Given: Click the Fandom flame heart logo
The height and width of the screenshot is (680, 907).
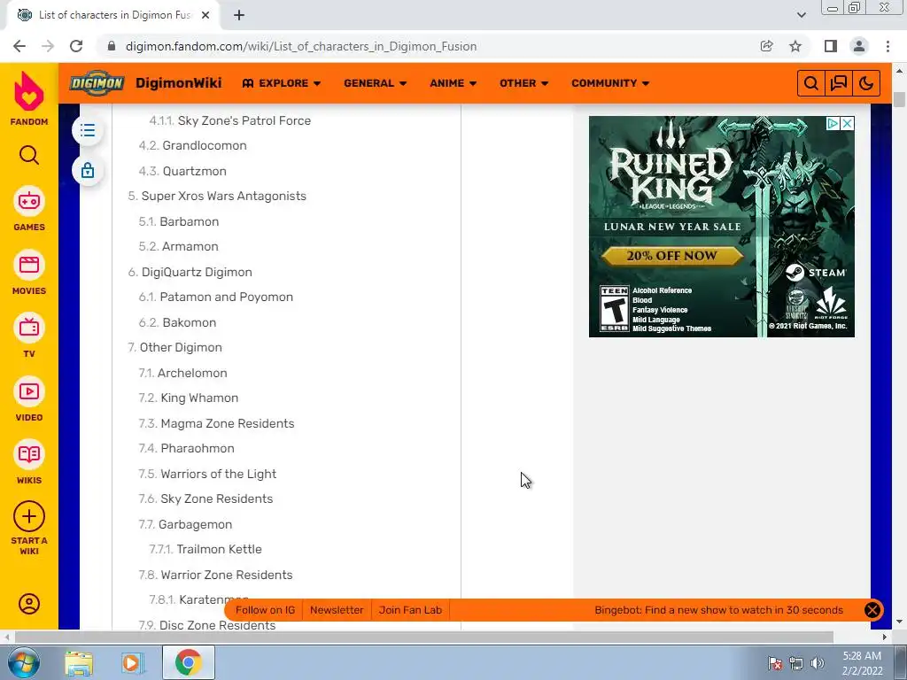Looking at the screenshot, I should [29, 91].
